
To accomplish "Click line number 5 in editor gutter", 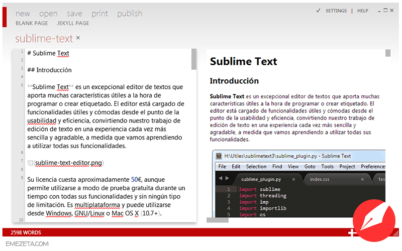I will (x=22, y=85).
